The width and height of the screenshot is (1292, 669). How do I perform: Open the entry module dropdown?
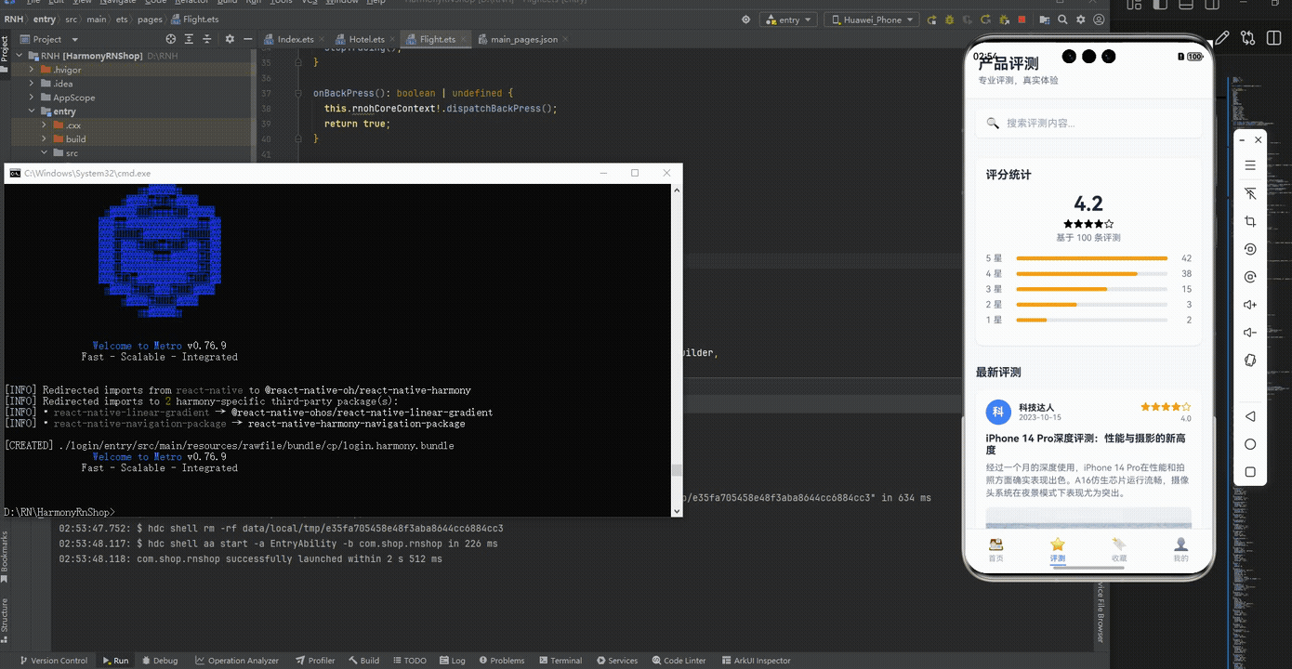click(788, 20)
